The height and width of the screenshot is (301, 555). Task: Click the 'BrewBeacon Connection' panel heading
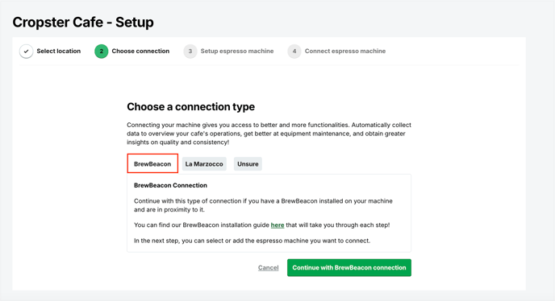(170, 185)
